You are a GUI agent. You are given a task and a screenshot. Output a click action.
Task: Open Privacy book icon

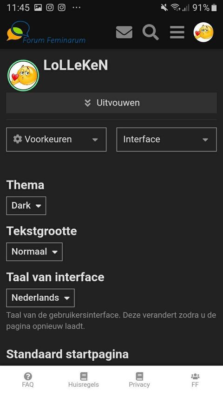coord(139,377)
